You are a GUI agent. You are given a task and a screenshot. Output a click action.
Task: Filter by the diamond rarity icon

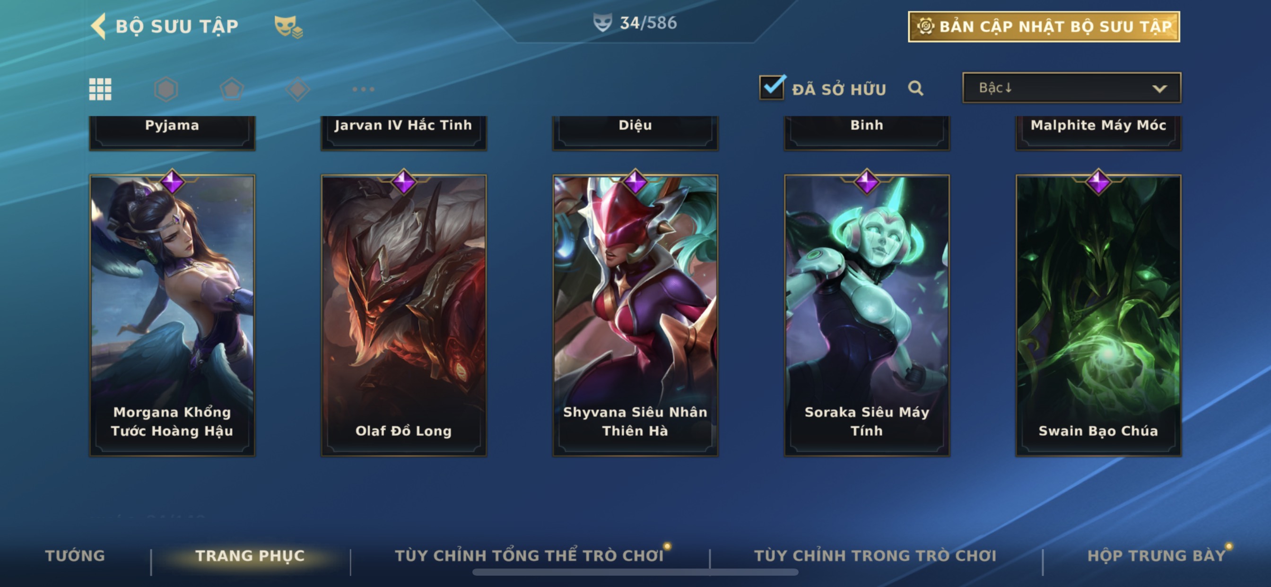coord(297,89)
